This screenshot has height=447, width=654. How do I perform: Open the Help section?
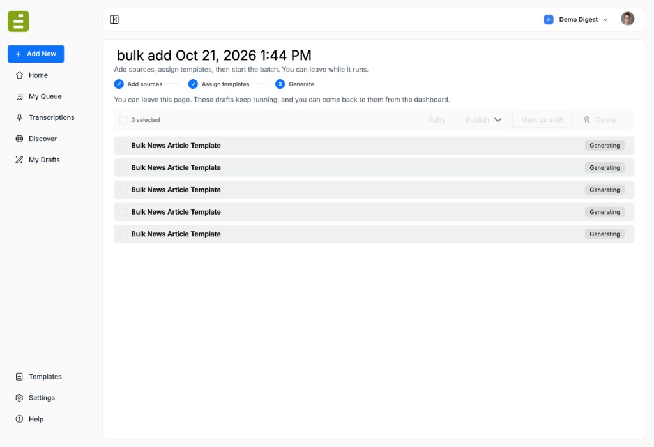tap(36, 419)
